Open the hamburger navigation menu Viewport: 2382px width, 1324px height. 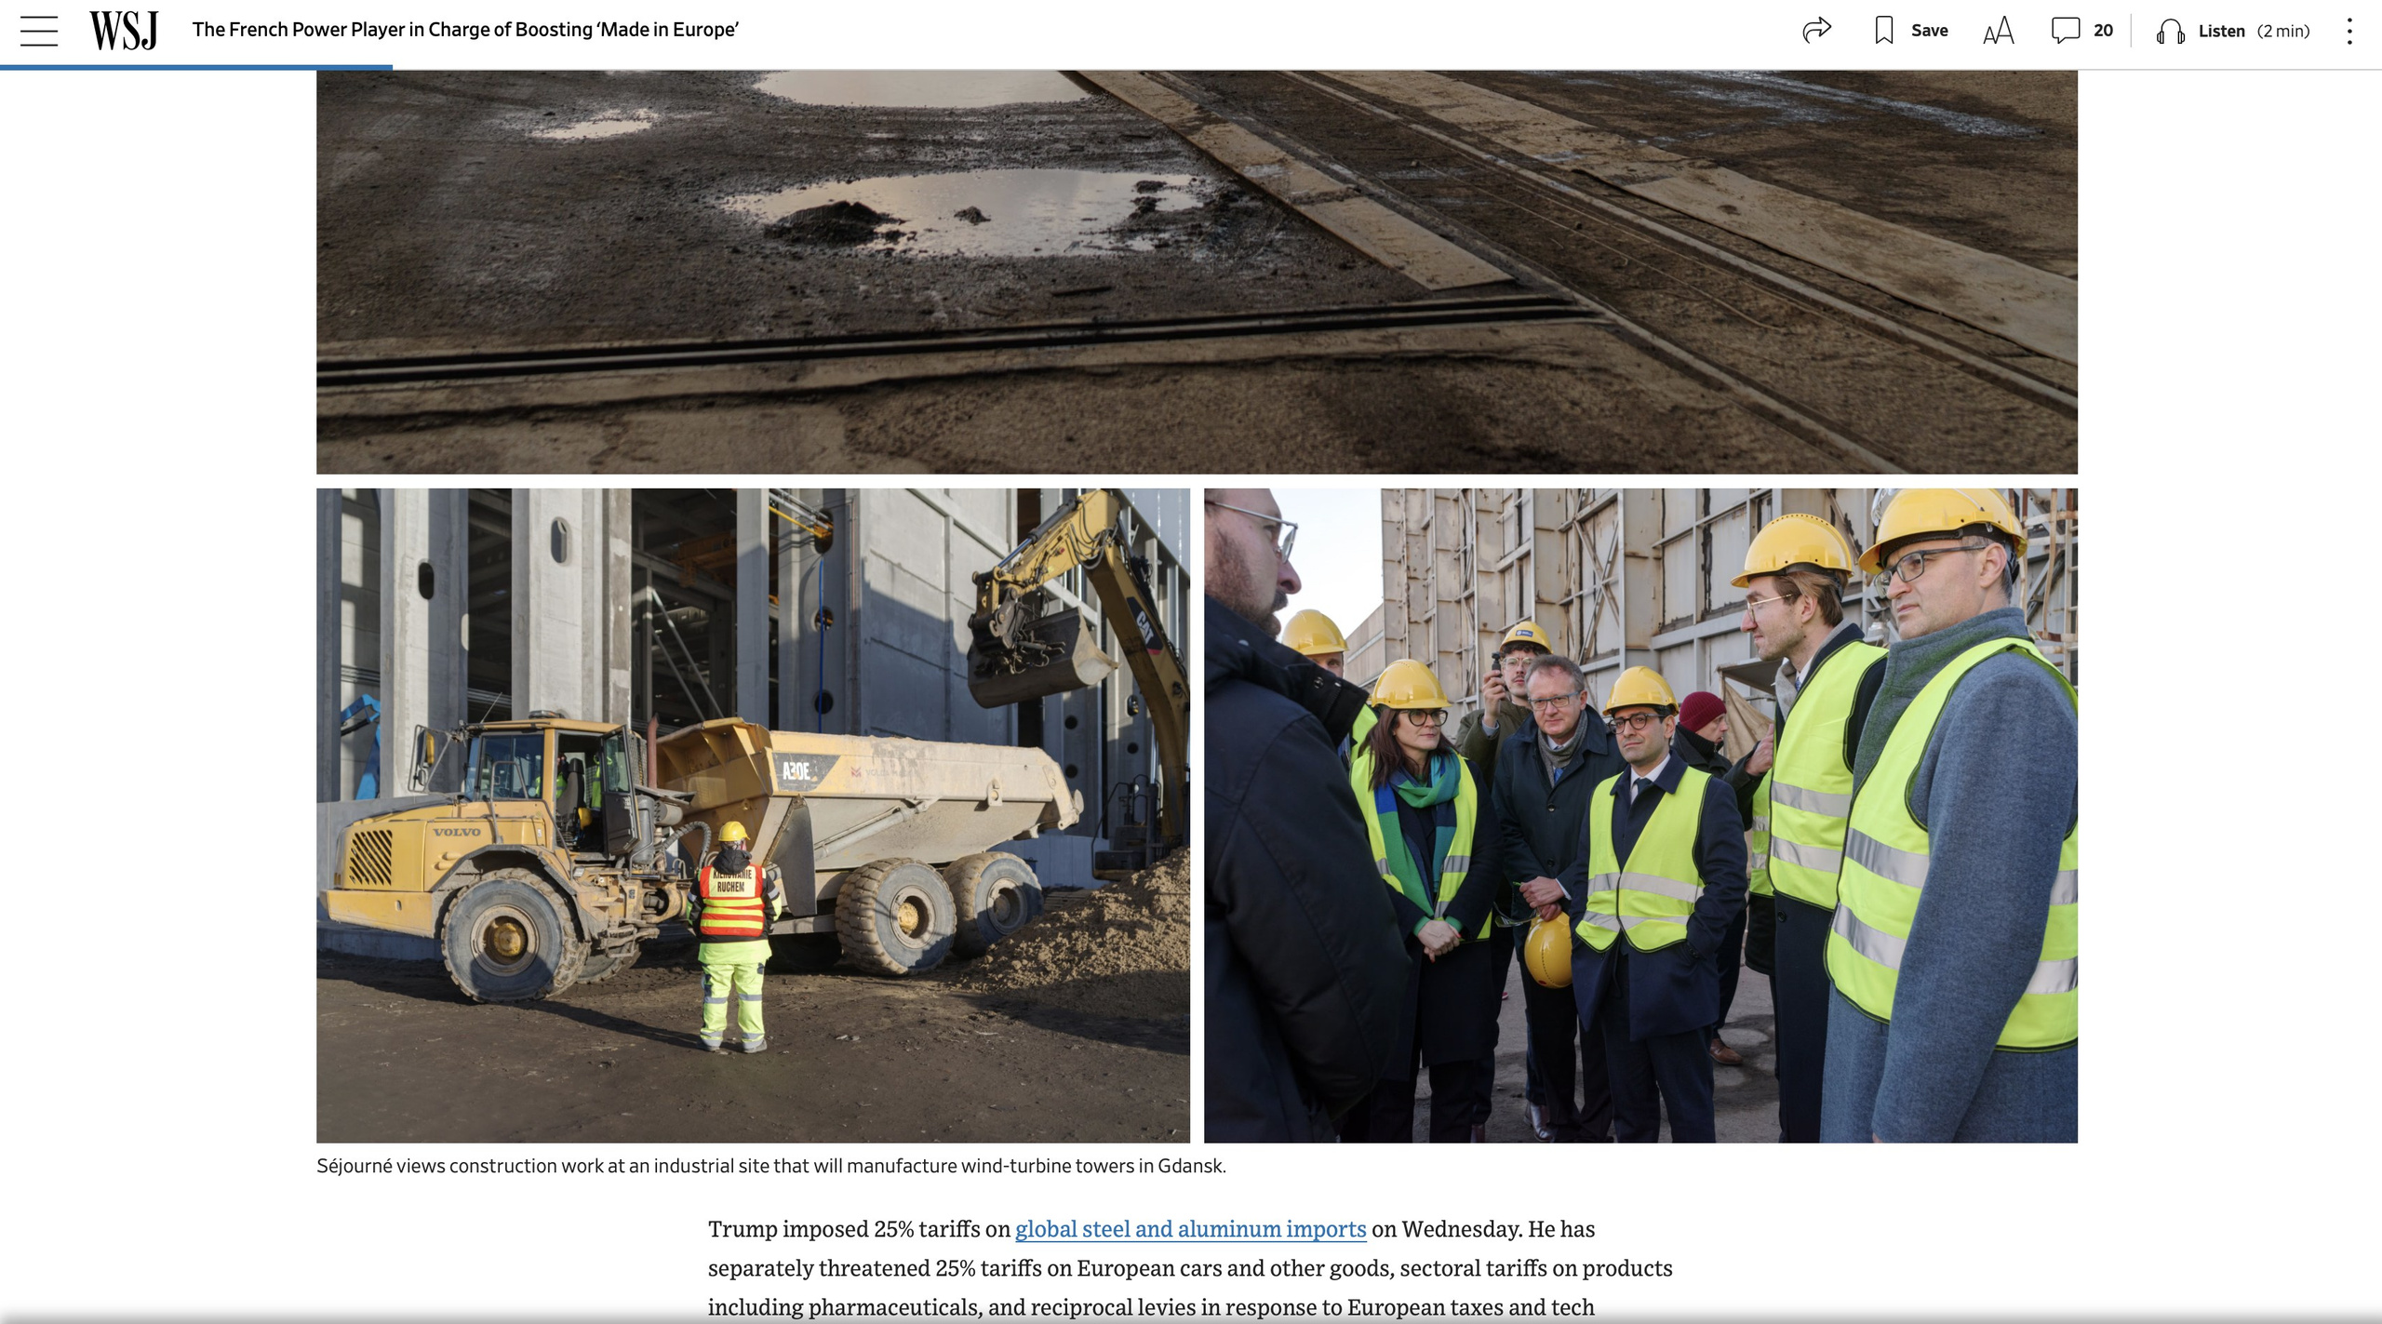coord(39,31)
